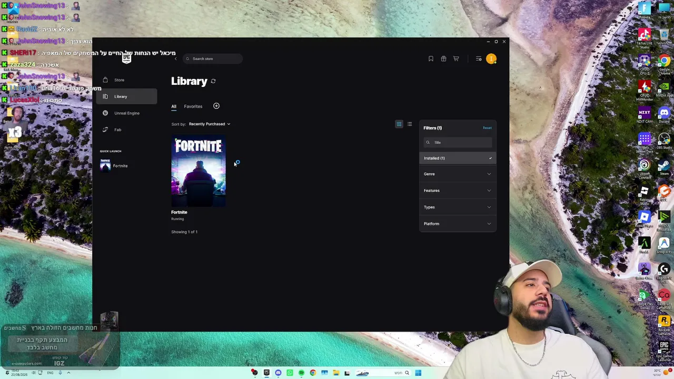
Task: Launch Fortnite from Quick Launch
Action: click(x=114, y=166)
